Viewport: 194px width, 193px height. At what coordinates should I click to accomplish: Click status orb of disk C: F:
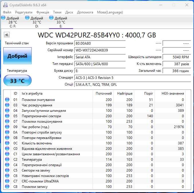(x=3, y=18)
